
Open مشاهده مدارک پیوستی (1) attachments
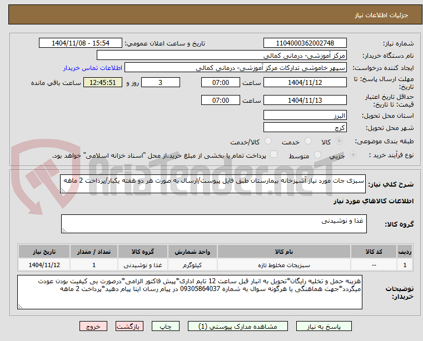238,326
